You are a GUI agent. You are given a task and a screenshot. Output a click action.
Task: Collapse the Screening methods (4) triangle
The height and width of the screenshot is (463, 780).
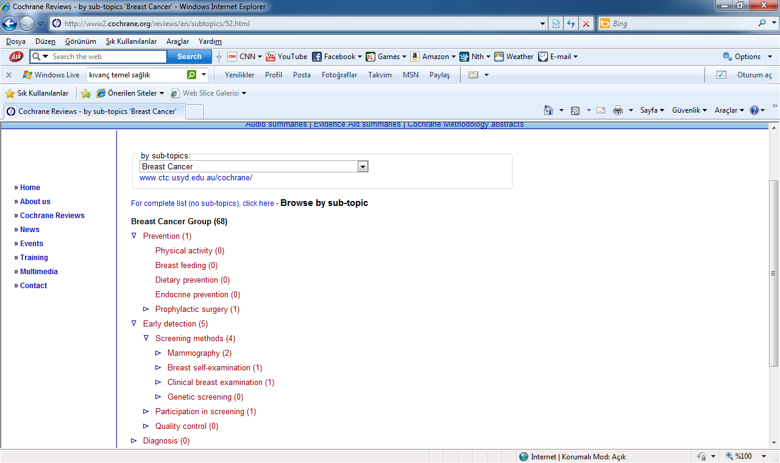click(146, 338)
